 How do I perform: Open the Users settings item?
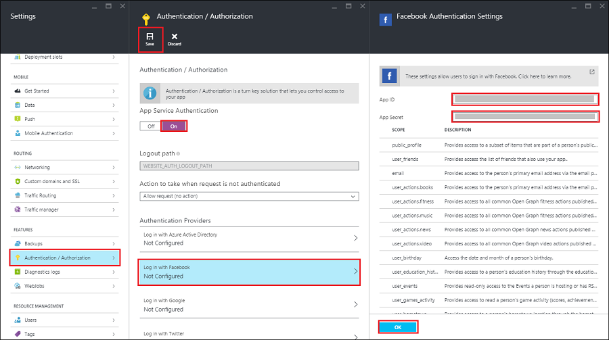coord(65,320)
